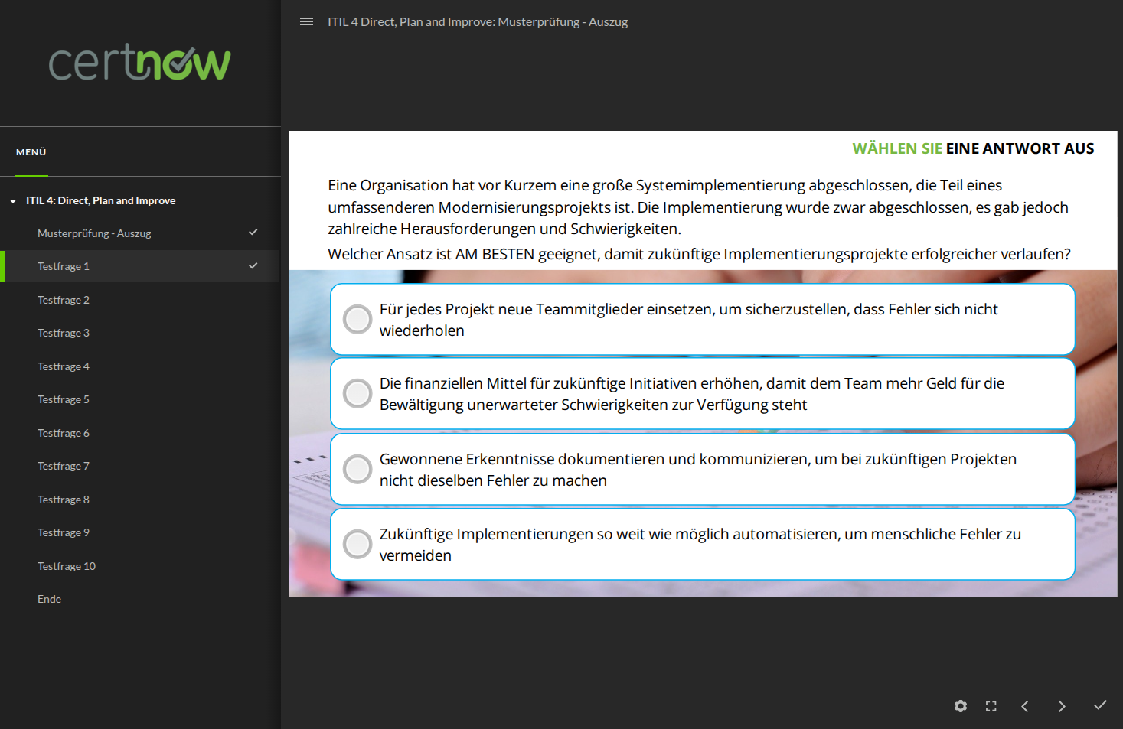Select answer about documenting lessons learned
1123x729 pixels.
coord(357,470)
